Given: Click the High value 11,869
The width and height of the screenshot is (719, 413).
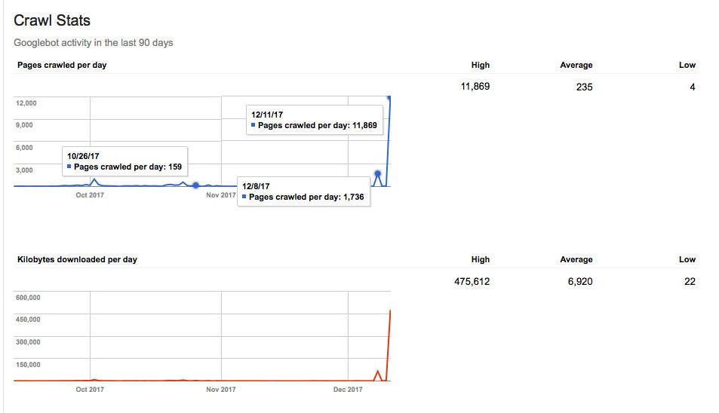Looking at the screenshot, I should click(x=475, y=87).
